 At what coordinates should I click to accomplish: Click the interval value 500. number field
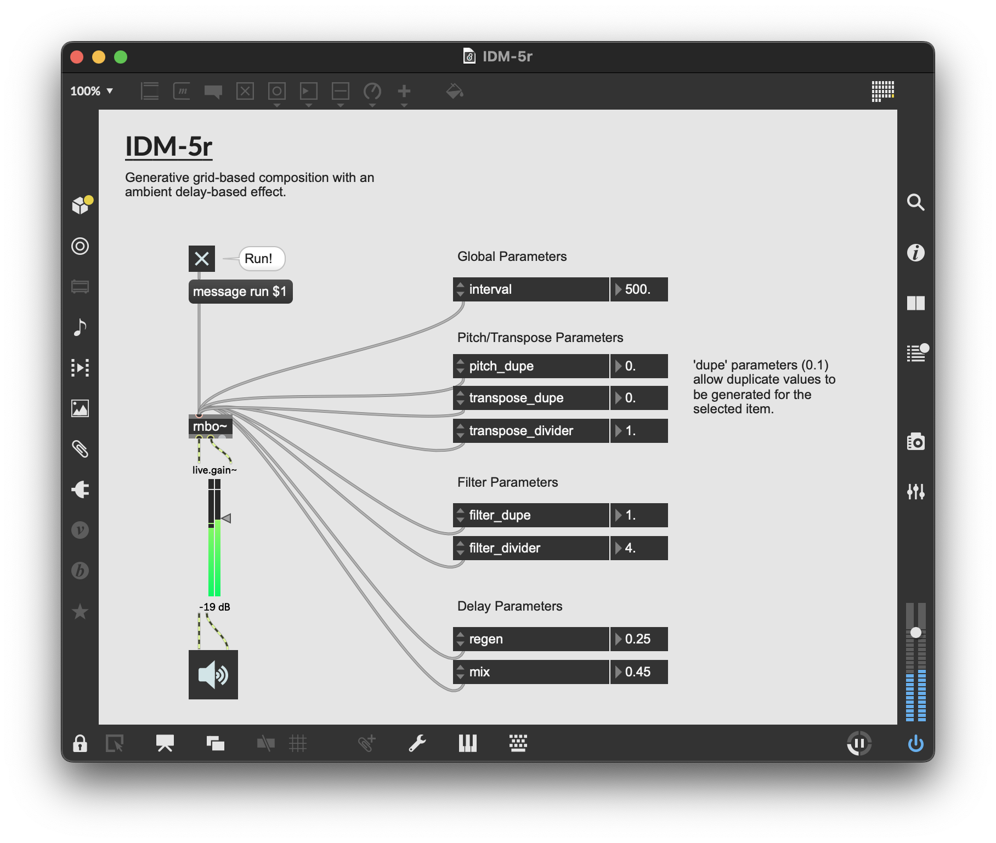pyautogui.click(x=639, y=289)
